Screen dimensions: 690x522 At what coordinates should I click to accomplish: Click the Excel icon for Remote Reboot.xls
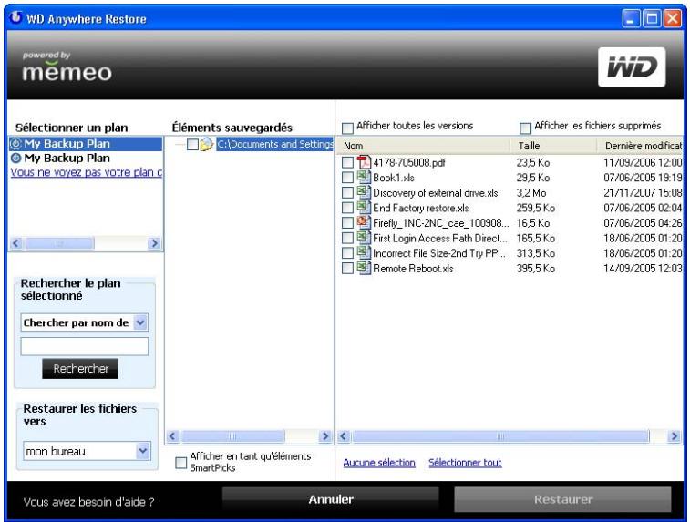tap(364, 268)
